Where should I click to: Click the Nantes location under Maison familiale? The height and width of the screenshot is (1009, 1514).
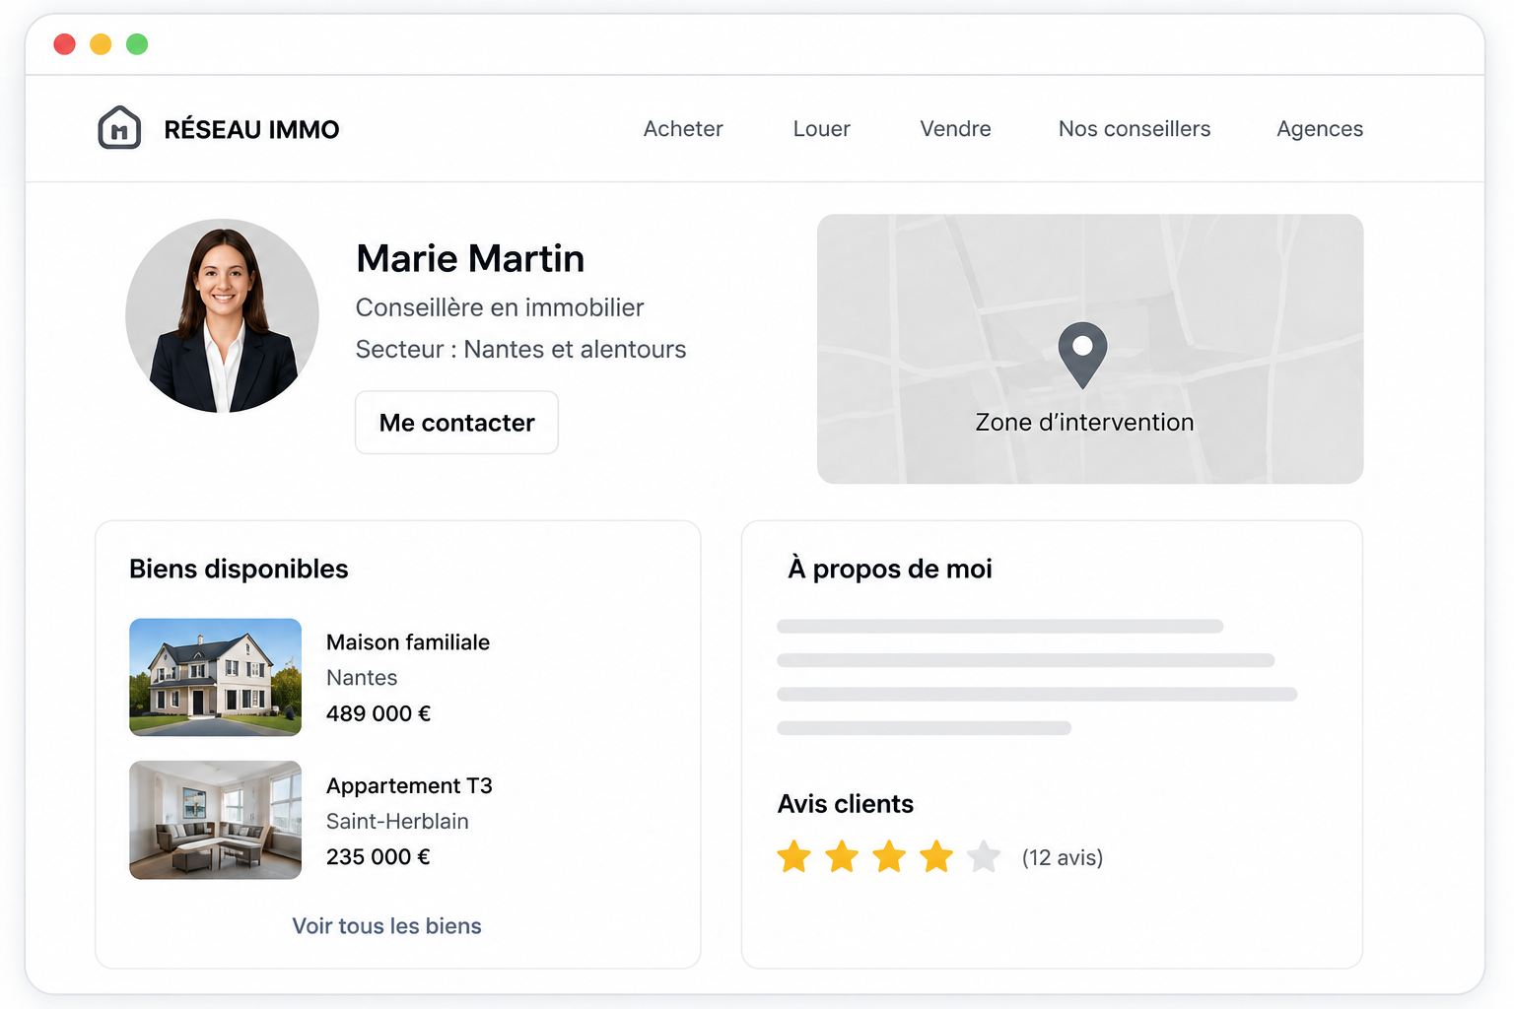(x=362, y=678)
